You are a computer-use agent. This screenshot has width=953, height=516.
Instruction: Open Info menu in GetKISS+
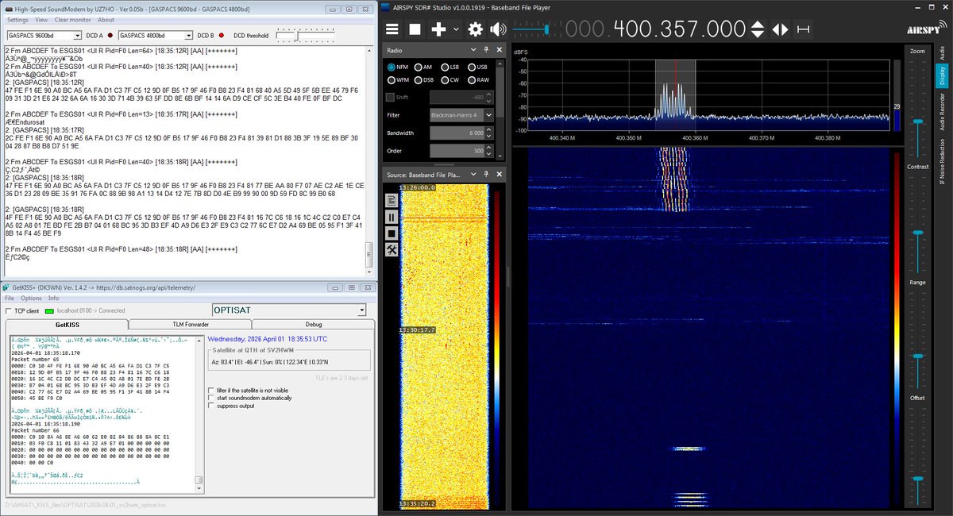54,298
